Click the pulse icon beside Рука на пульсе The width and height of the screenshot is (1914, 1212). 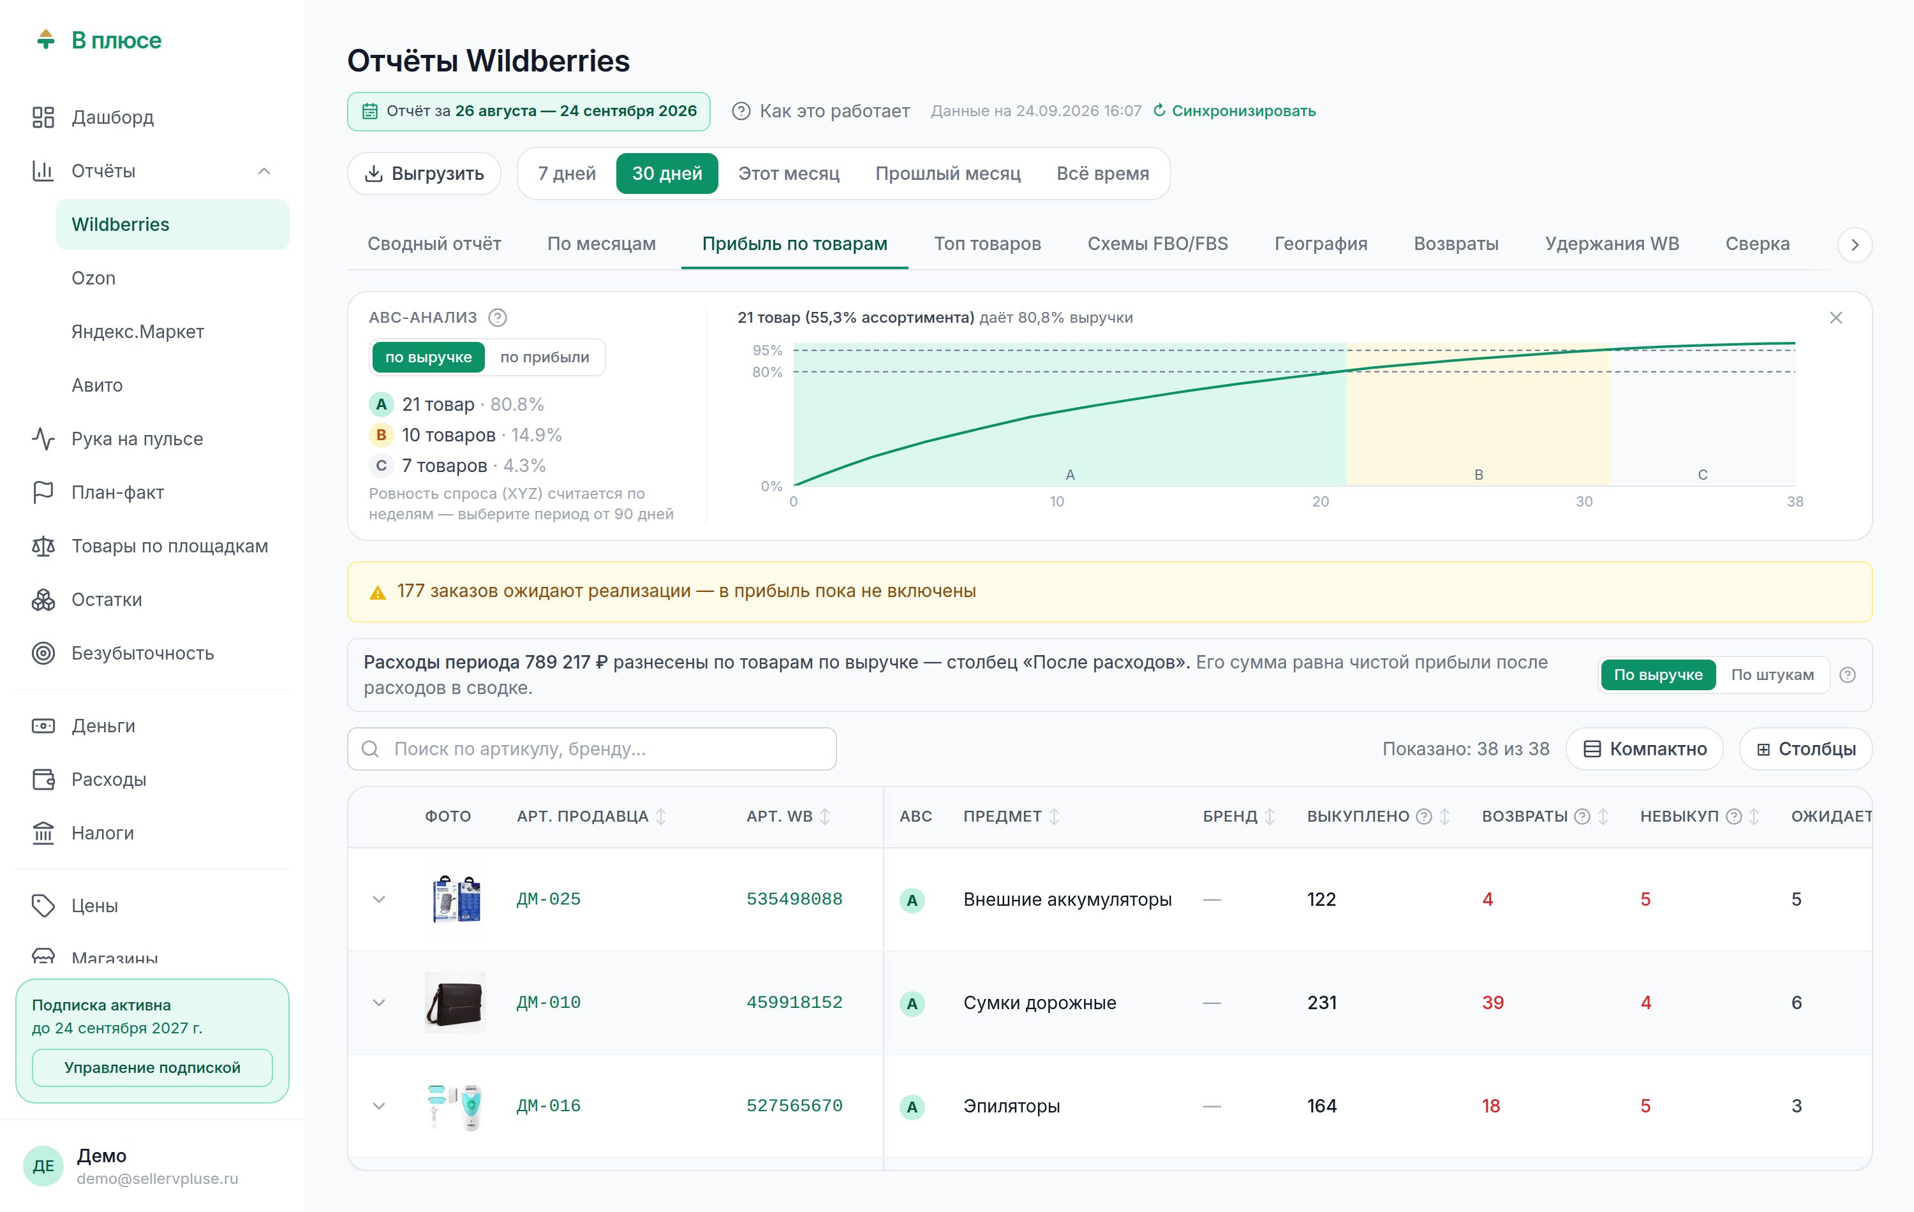43,439
